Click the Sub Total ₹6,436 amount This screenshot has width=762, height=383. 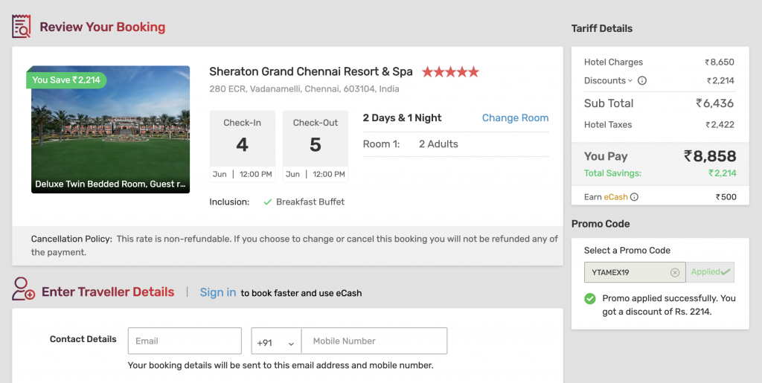pos(715,103)
